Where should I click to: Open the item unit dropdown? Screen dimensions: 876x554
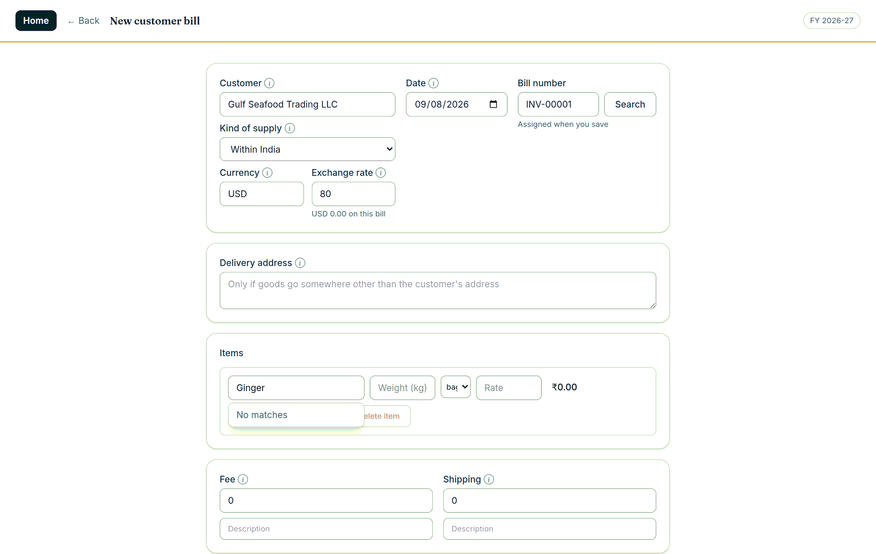point(456,387)
